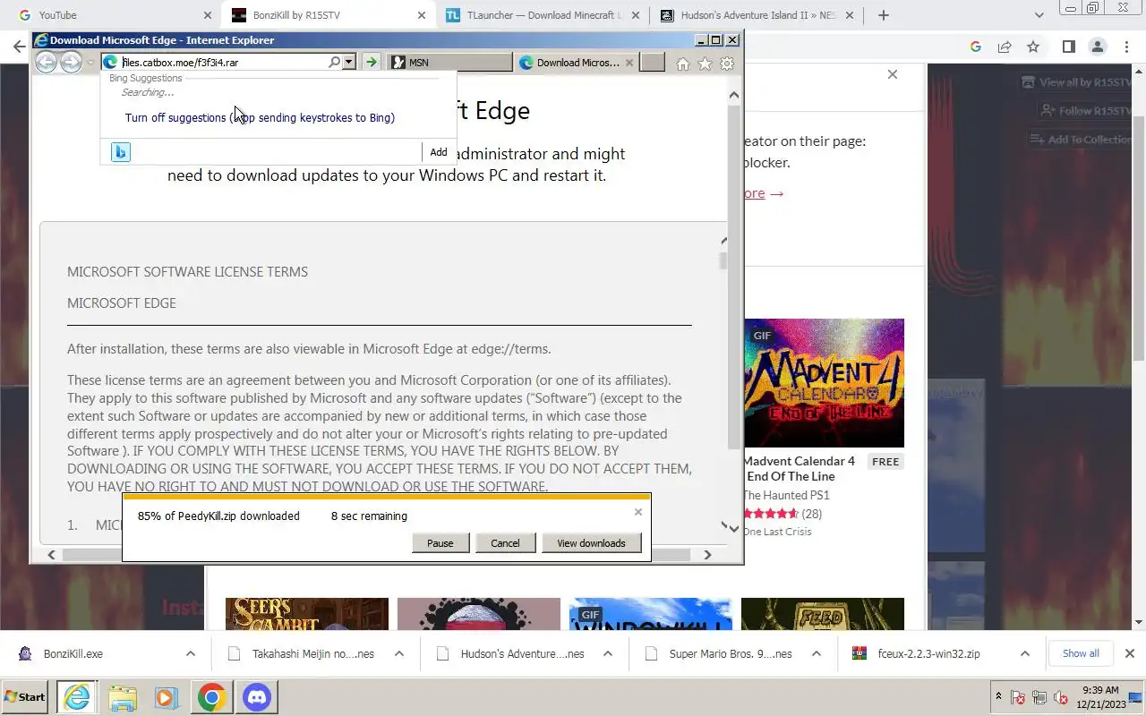Expand options for Hudson's Adventure download
Screen dimensions: 1146x716
608,654
